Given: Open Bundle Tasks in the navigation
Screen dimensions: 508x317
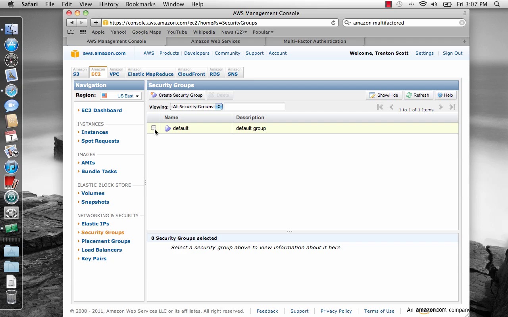Looking at the screenshot, I should [99, 172].
